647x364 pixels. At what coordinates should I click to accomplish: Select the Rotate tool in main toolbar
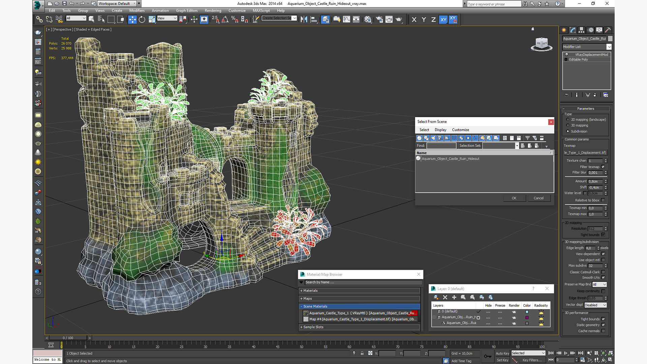[x=142, y=20]
